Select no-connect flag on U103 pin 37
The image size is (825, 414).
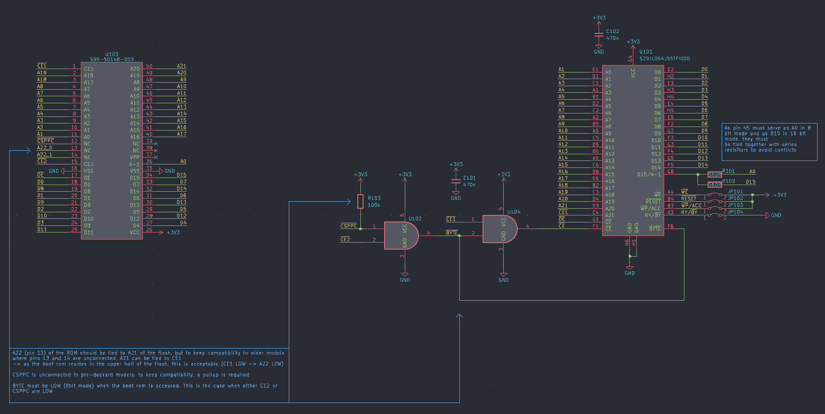pyautogui.click(x=156, y=157)
